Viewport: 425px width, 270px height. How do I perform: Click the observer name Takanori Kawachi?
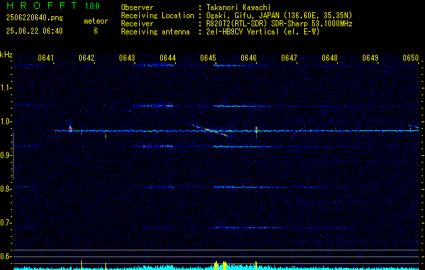(x=238, y=7)
